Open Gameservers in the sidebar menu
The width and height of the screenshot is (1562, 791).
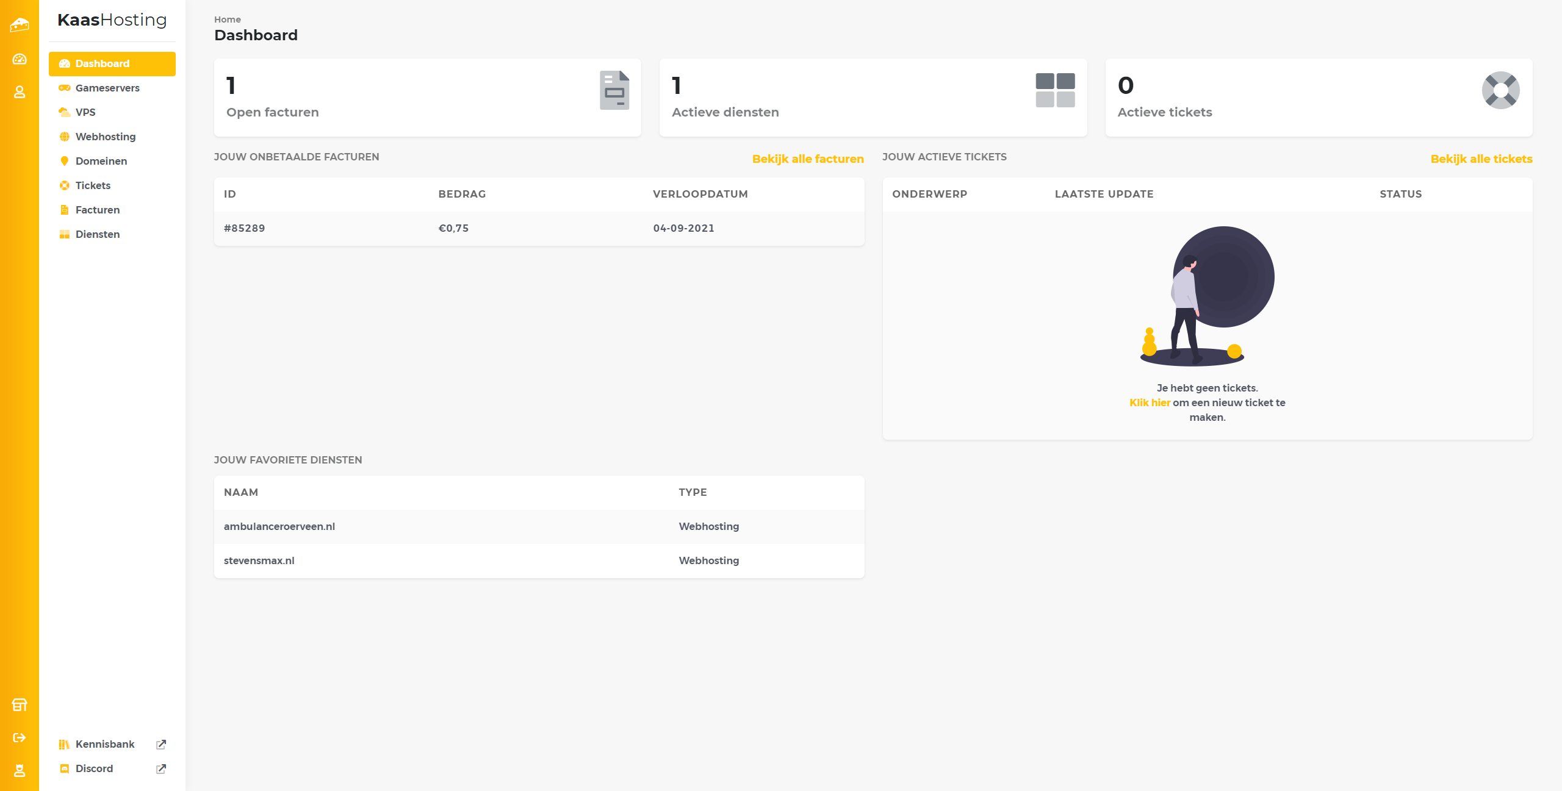(107, 88)
